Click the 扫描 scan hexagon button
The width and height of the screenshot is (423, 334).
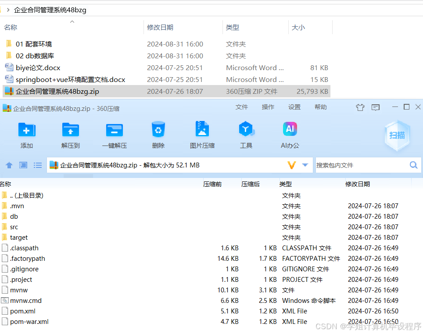(397, 135)
